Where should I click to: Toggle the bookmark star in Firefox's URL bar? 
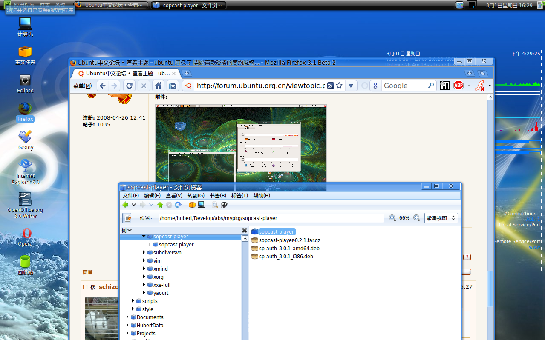339,86
